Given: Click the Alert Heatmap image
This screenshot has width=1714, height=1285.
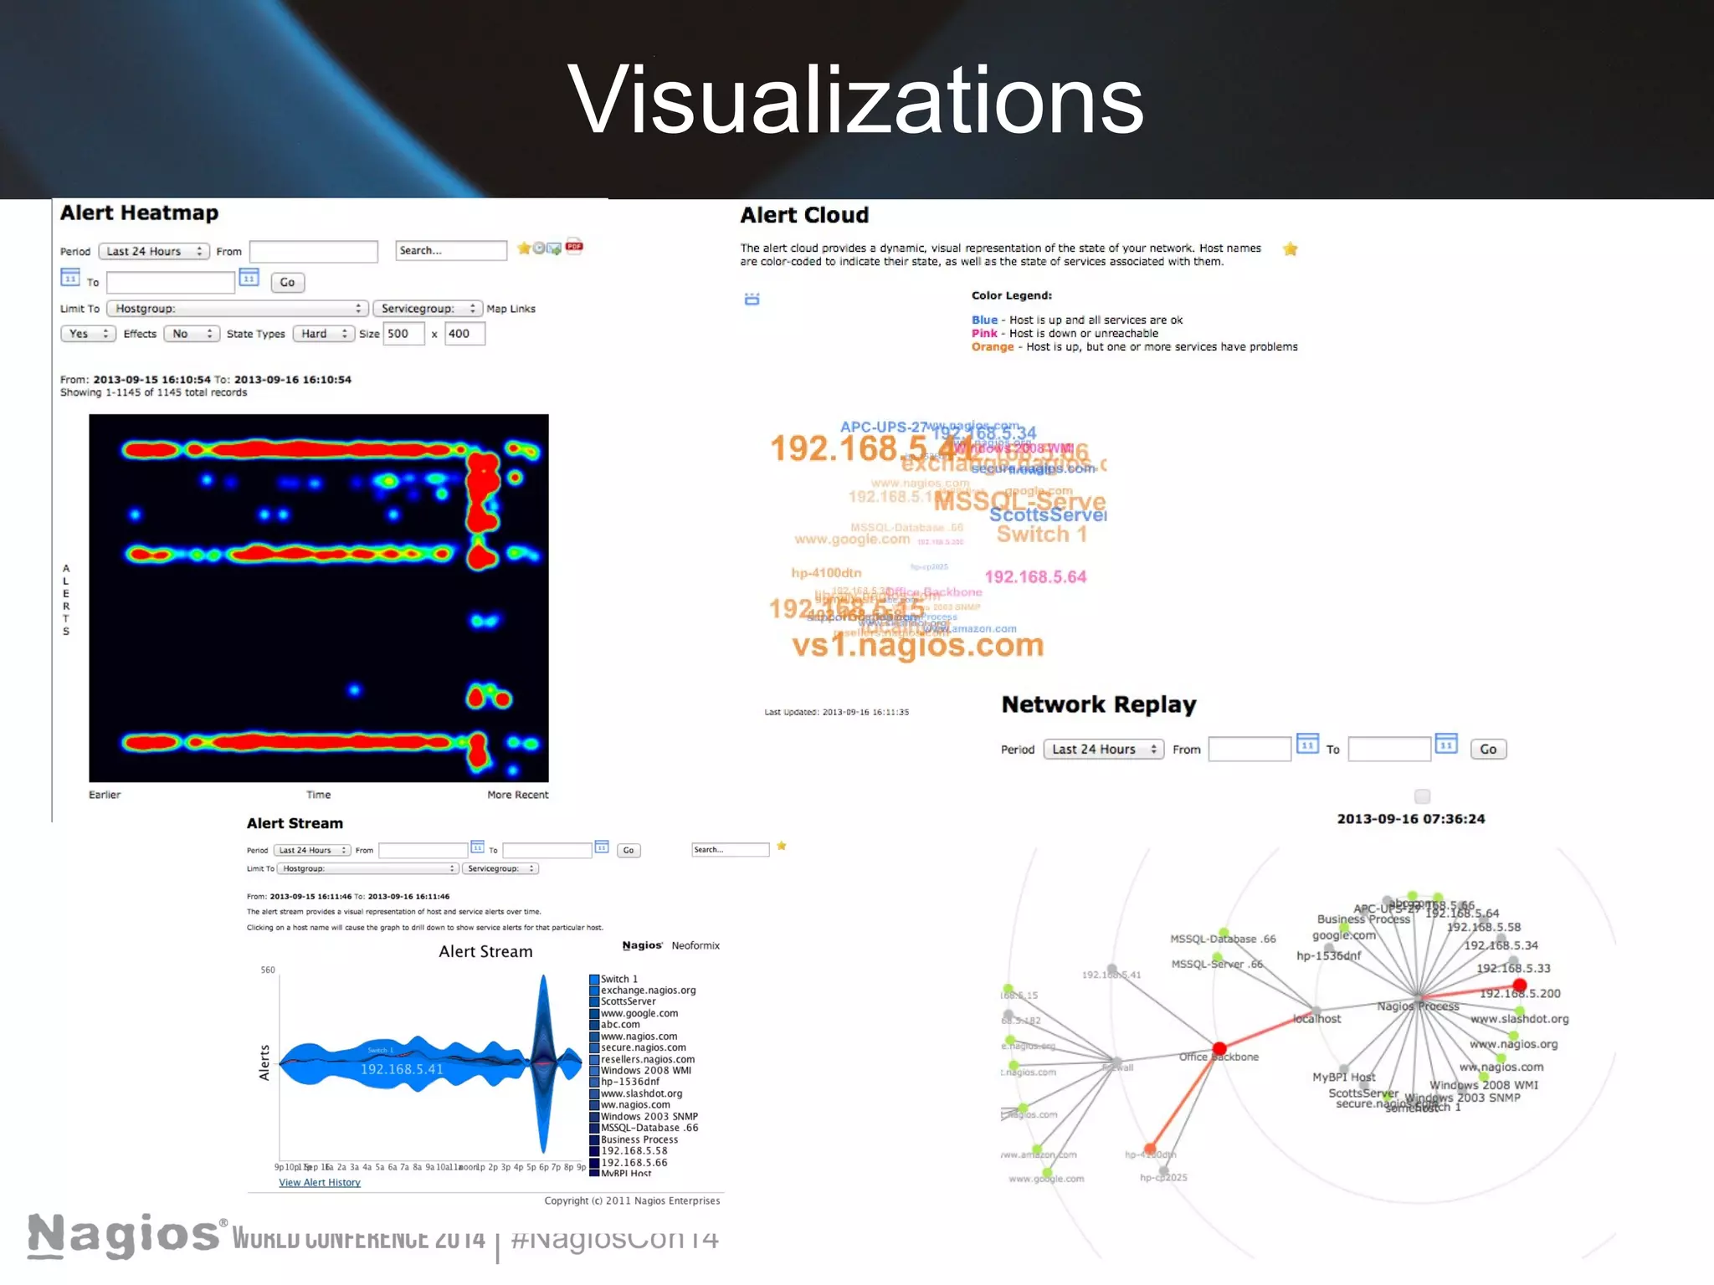Looking at the screenshot, I should point(319,598).
